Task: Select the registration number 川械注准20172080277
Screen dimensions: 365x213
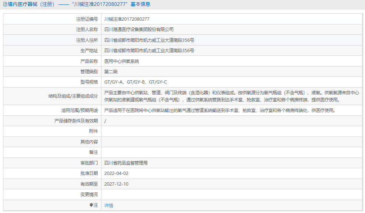Action: click(x=128, y=19)
